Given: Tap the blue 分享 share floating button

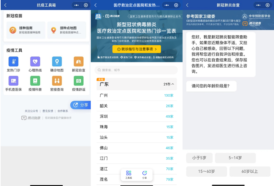Looking at the screenshot, I should click(80, 105).
